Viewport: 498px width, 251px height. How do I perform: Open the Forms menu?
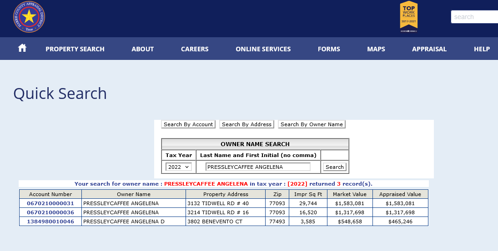(x=329, y=49)
